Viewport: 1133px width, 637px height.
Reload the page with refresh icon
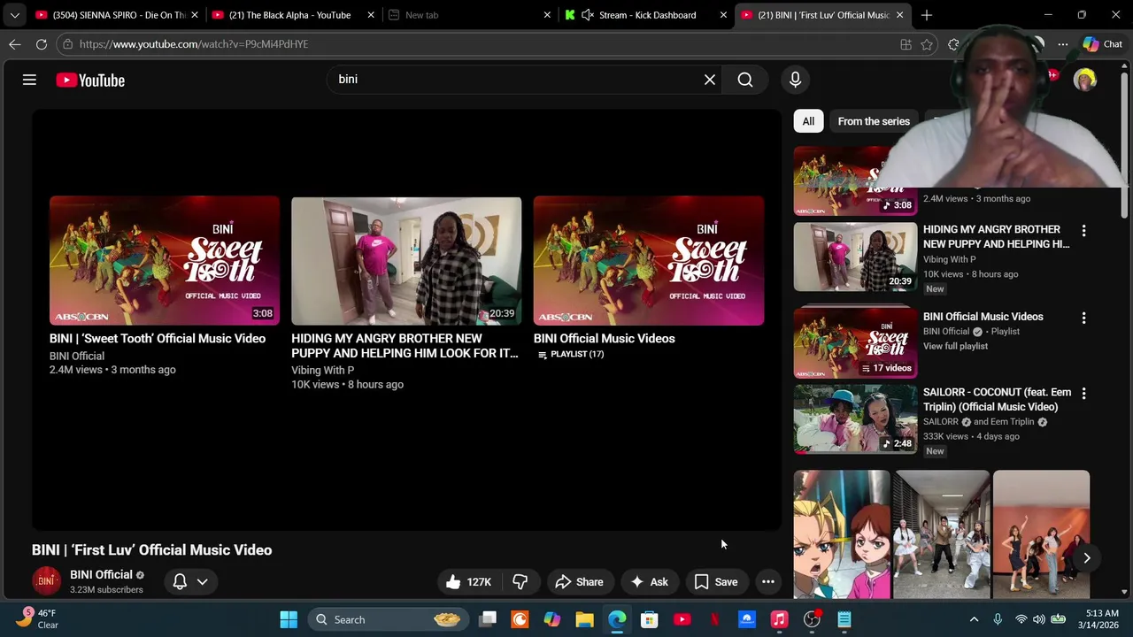(x=42, y=43)
